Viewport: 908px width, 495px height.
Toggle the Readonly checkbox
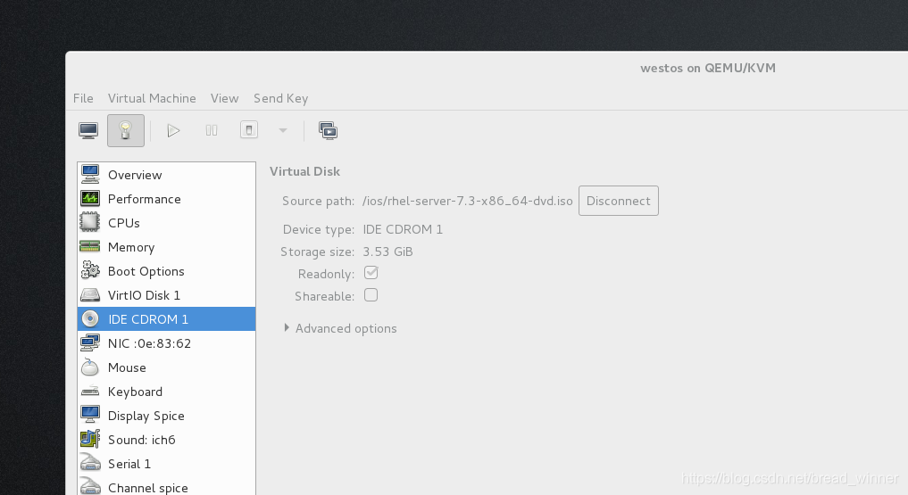click(x=371, y=272)
